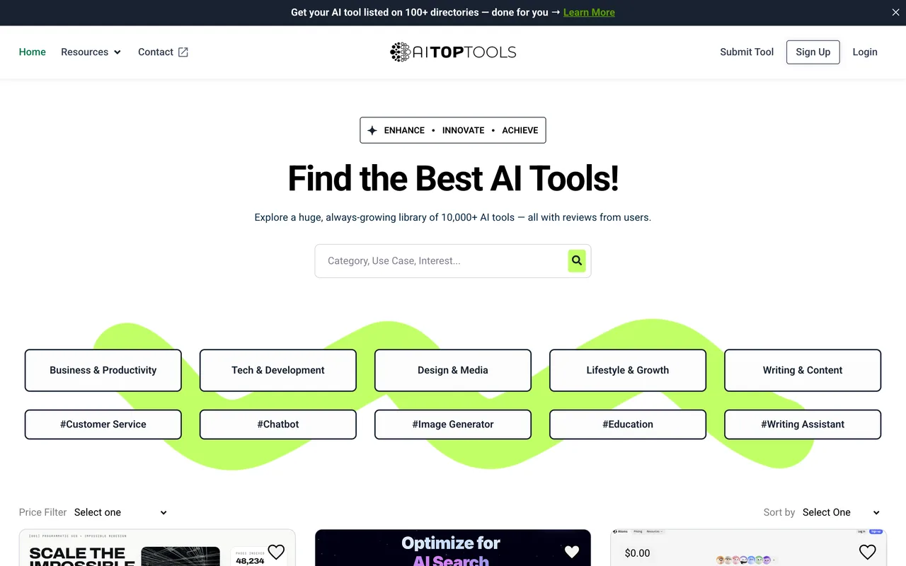
Task: Click the Find the Best AI Tools heading
Action: (x=453, y=178)
